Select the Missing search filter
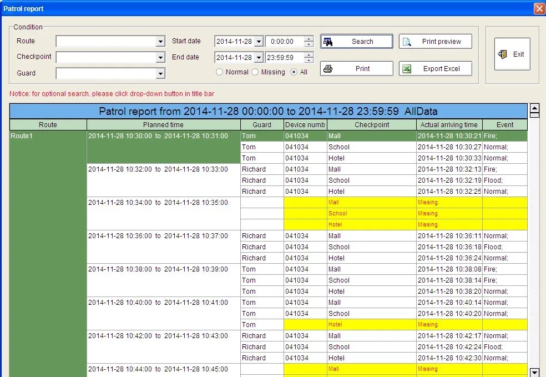 pos(255,72)
